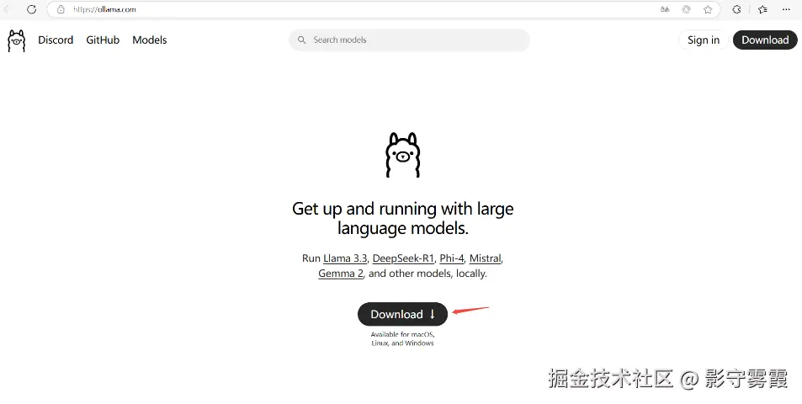Click the top-right Download button

pyautogui.click(x=765, y=40)
